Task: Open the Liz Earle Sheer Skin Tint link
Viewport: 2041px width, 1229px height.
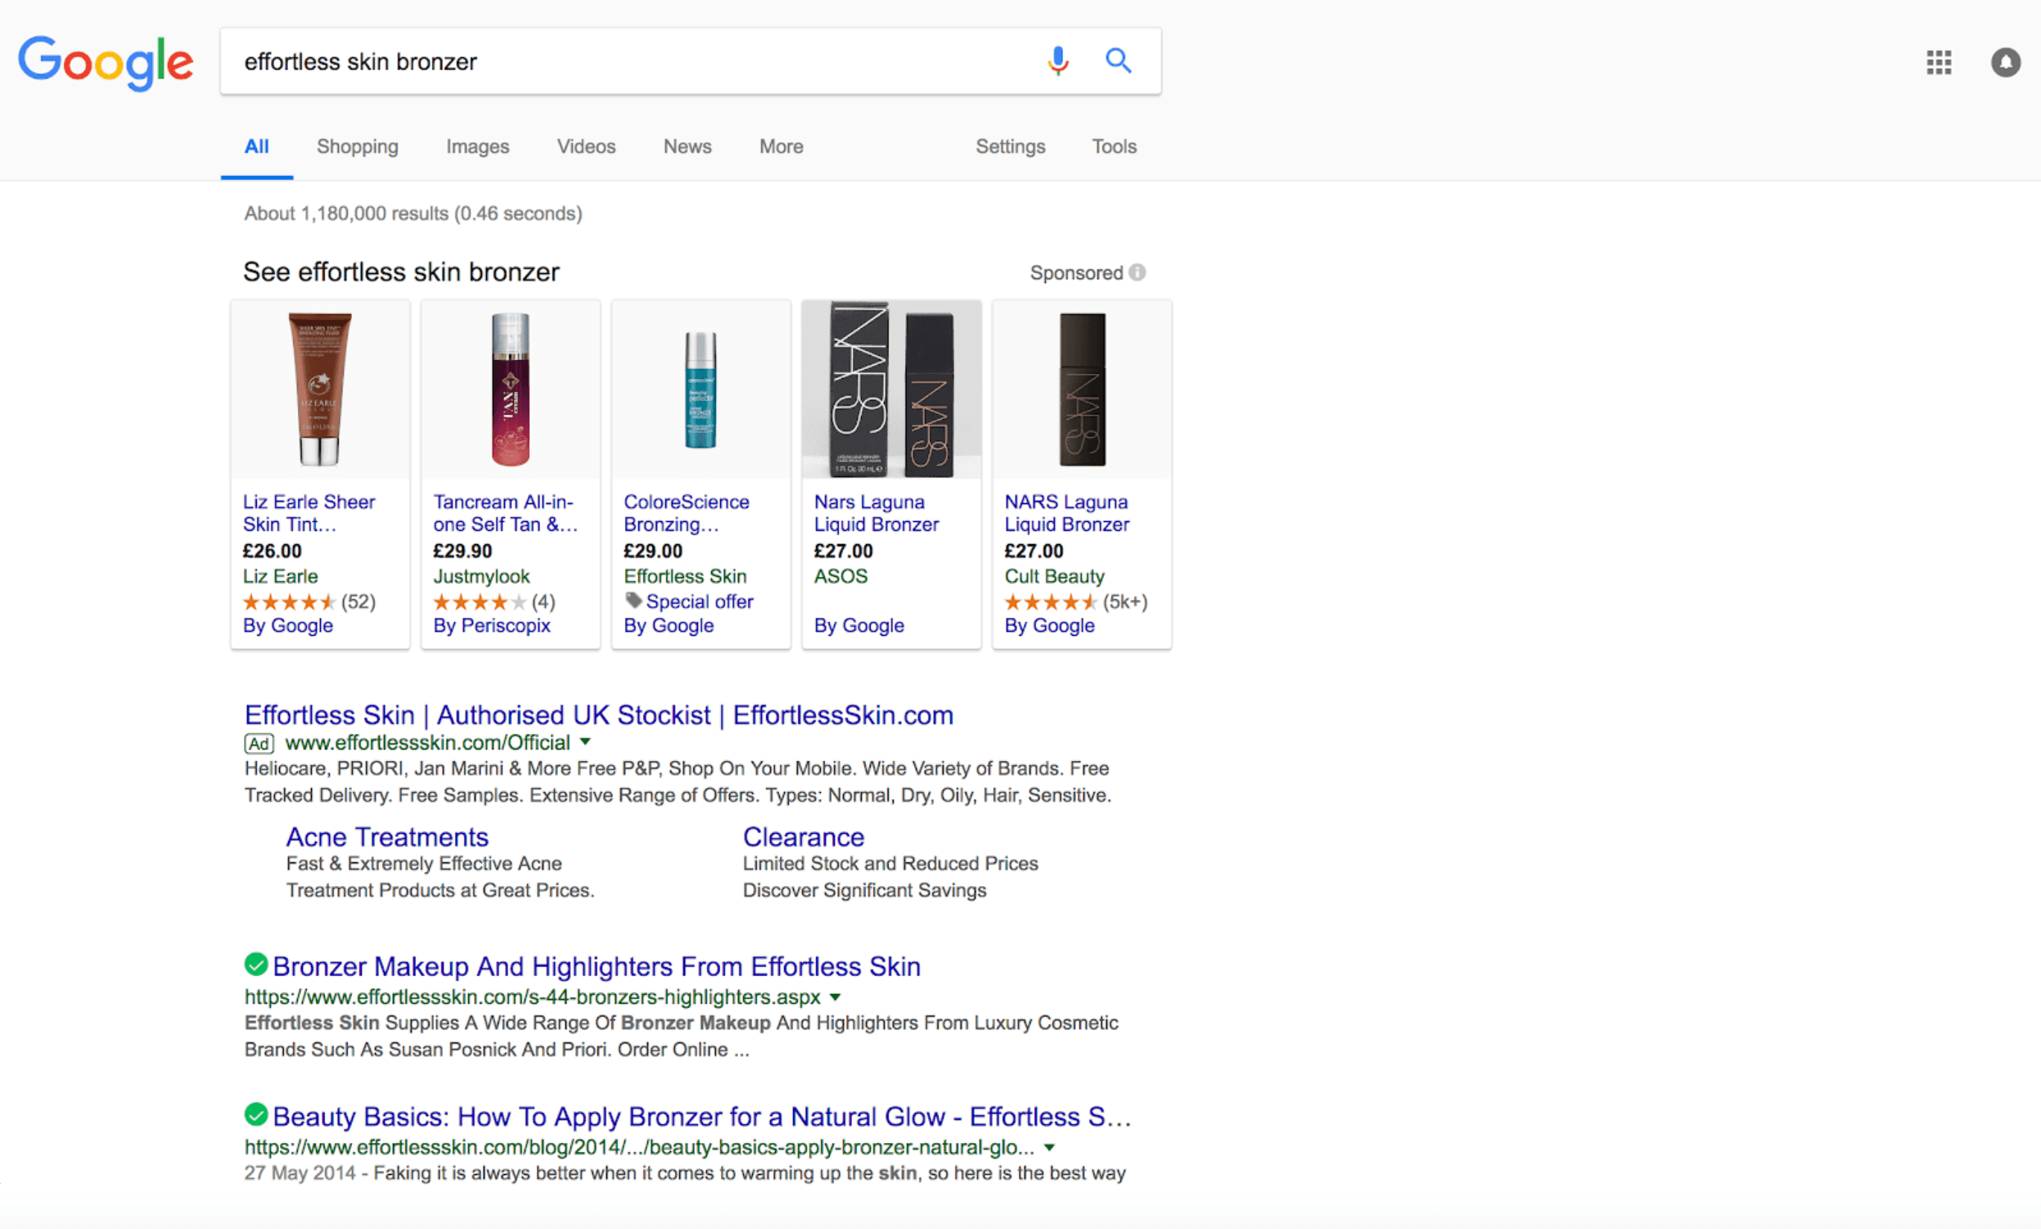Action: click(309, 513)
